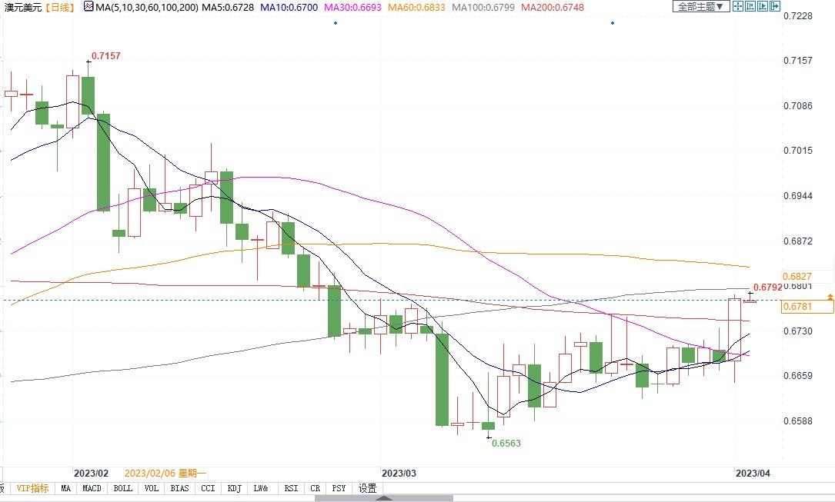Click the 2023/03 date axis marker
Screen dimensions: 835x502
pyautogui.click(x=399, y=473)
